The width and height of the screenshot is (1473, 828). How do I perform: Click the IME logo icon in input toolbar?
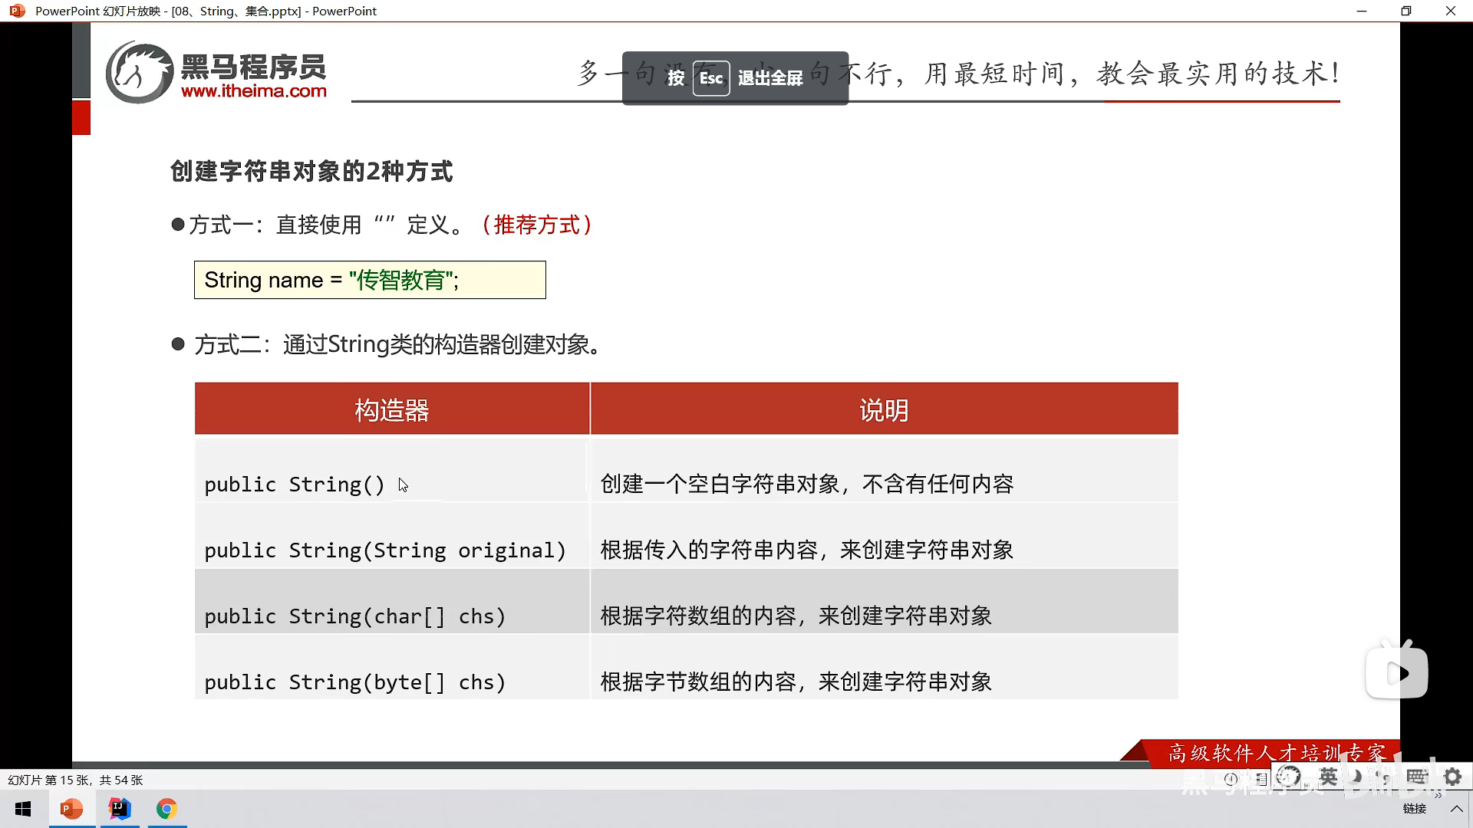point(1288,777)
